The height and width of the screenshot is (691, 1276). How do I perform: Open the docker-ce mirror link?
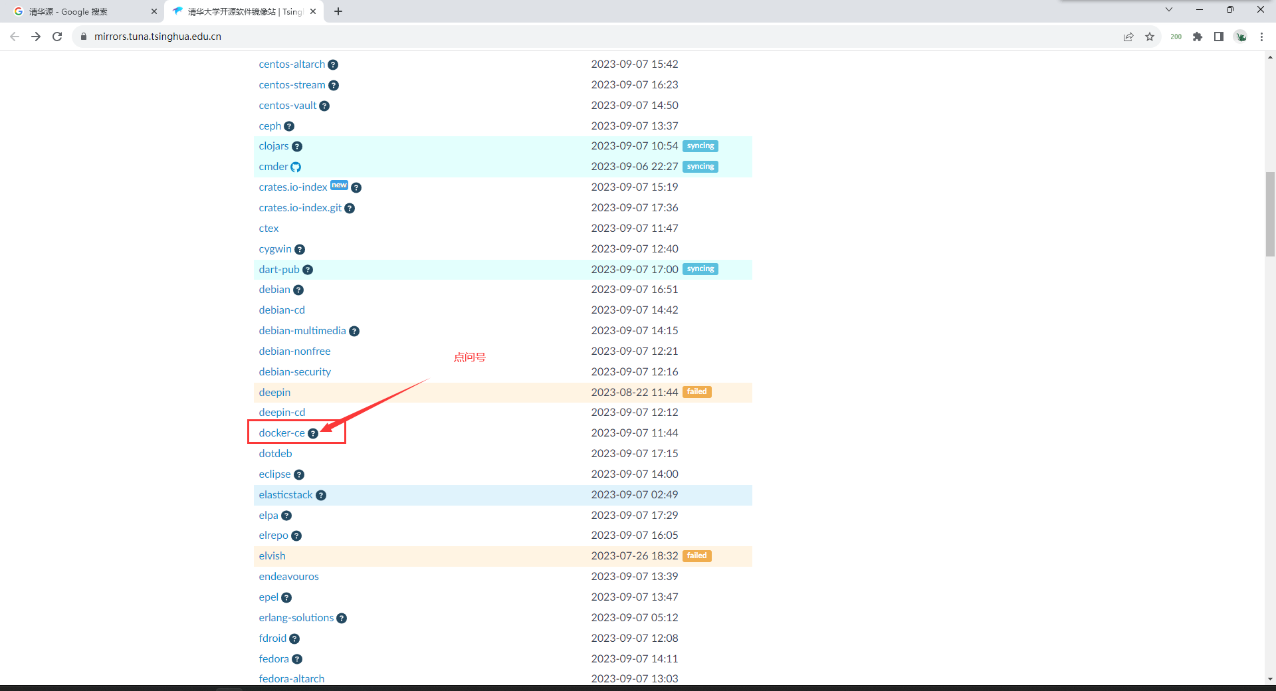point(282,433)
